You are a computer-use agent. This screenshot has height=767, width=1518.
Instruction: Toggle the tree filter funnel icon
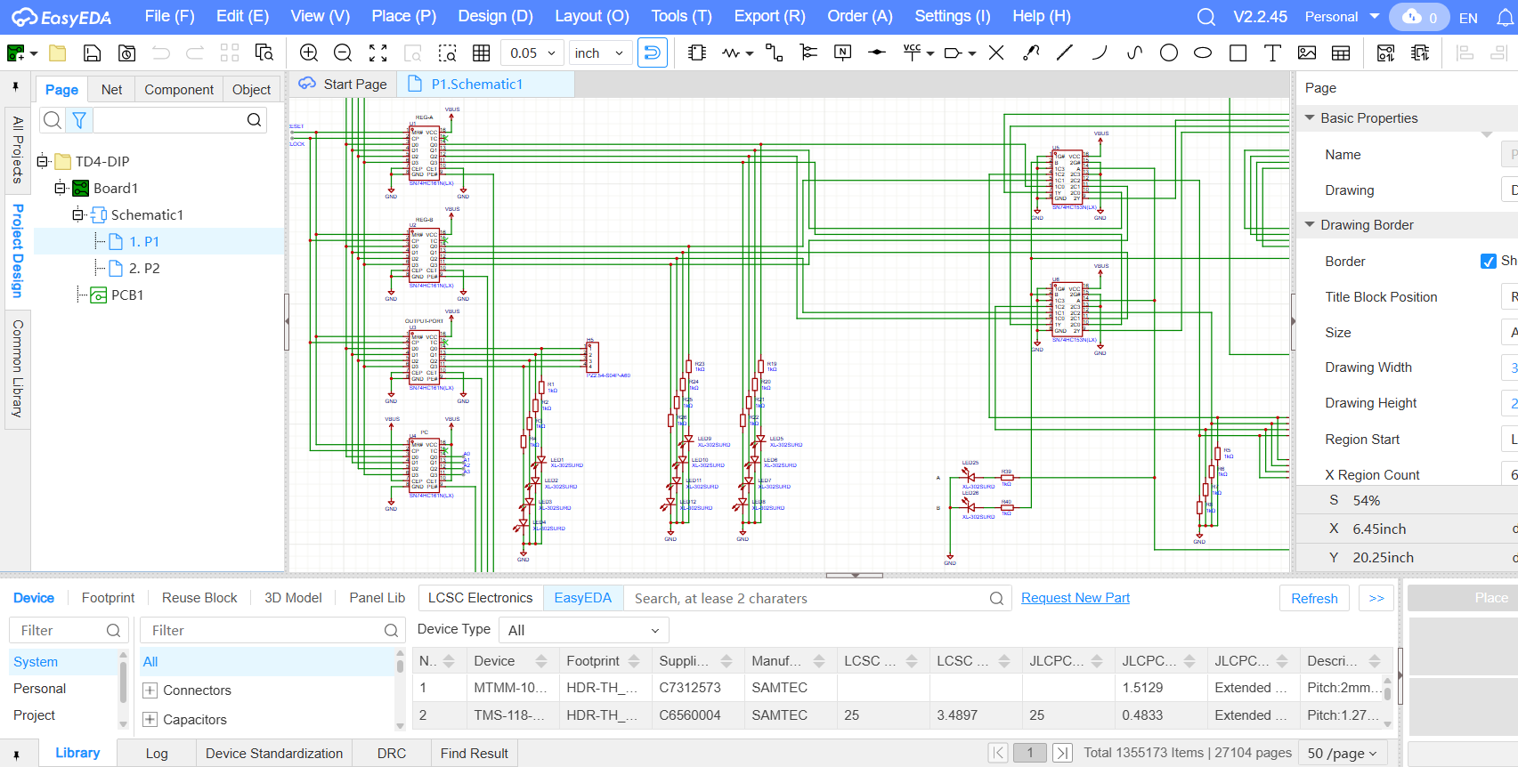[x=79, y=120]
